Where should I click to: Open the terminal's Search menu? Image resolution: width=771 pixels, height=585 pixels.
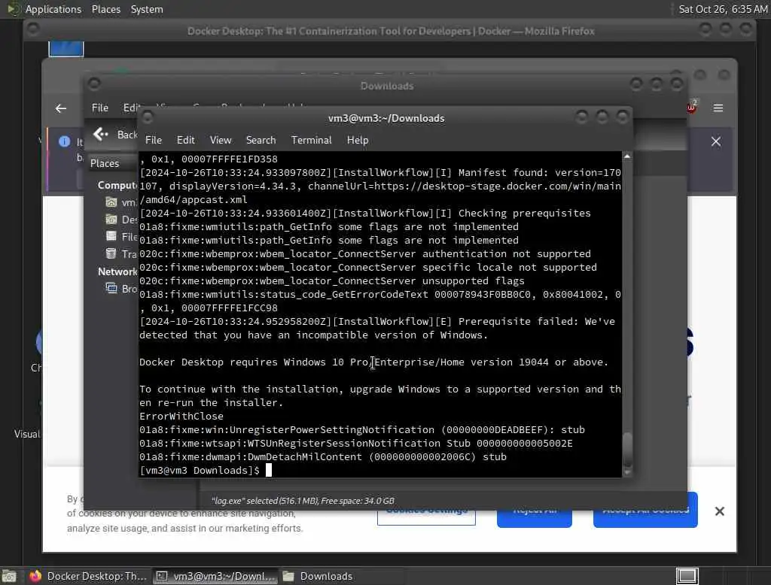coord(261,140)
